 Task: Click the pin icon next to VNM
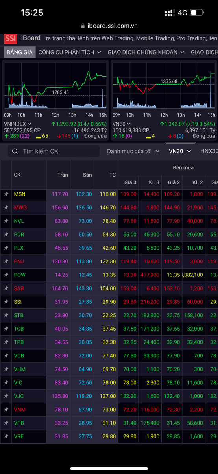(x=6, y=409)
